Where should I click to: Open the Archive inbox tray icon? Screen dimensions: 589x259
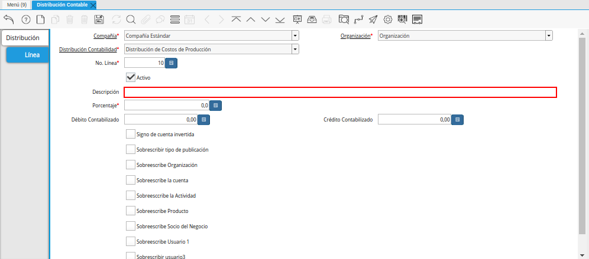pos(312,19)
